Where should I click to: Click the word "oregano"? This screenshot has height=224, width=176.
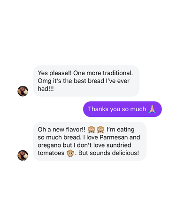(x=49, y=146)
